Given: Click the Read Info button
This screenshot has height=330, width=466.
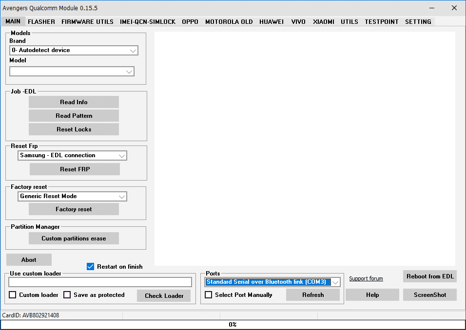Looking at the screenshot, I should click(74, 102).
